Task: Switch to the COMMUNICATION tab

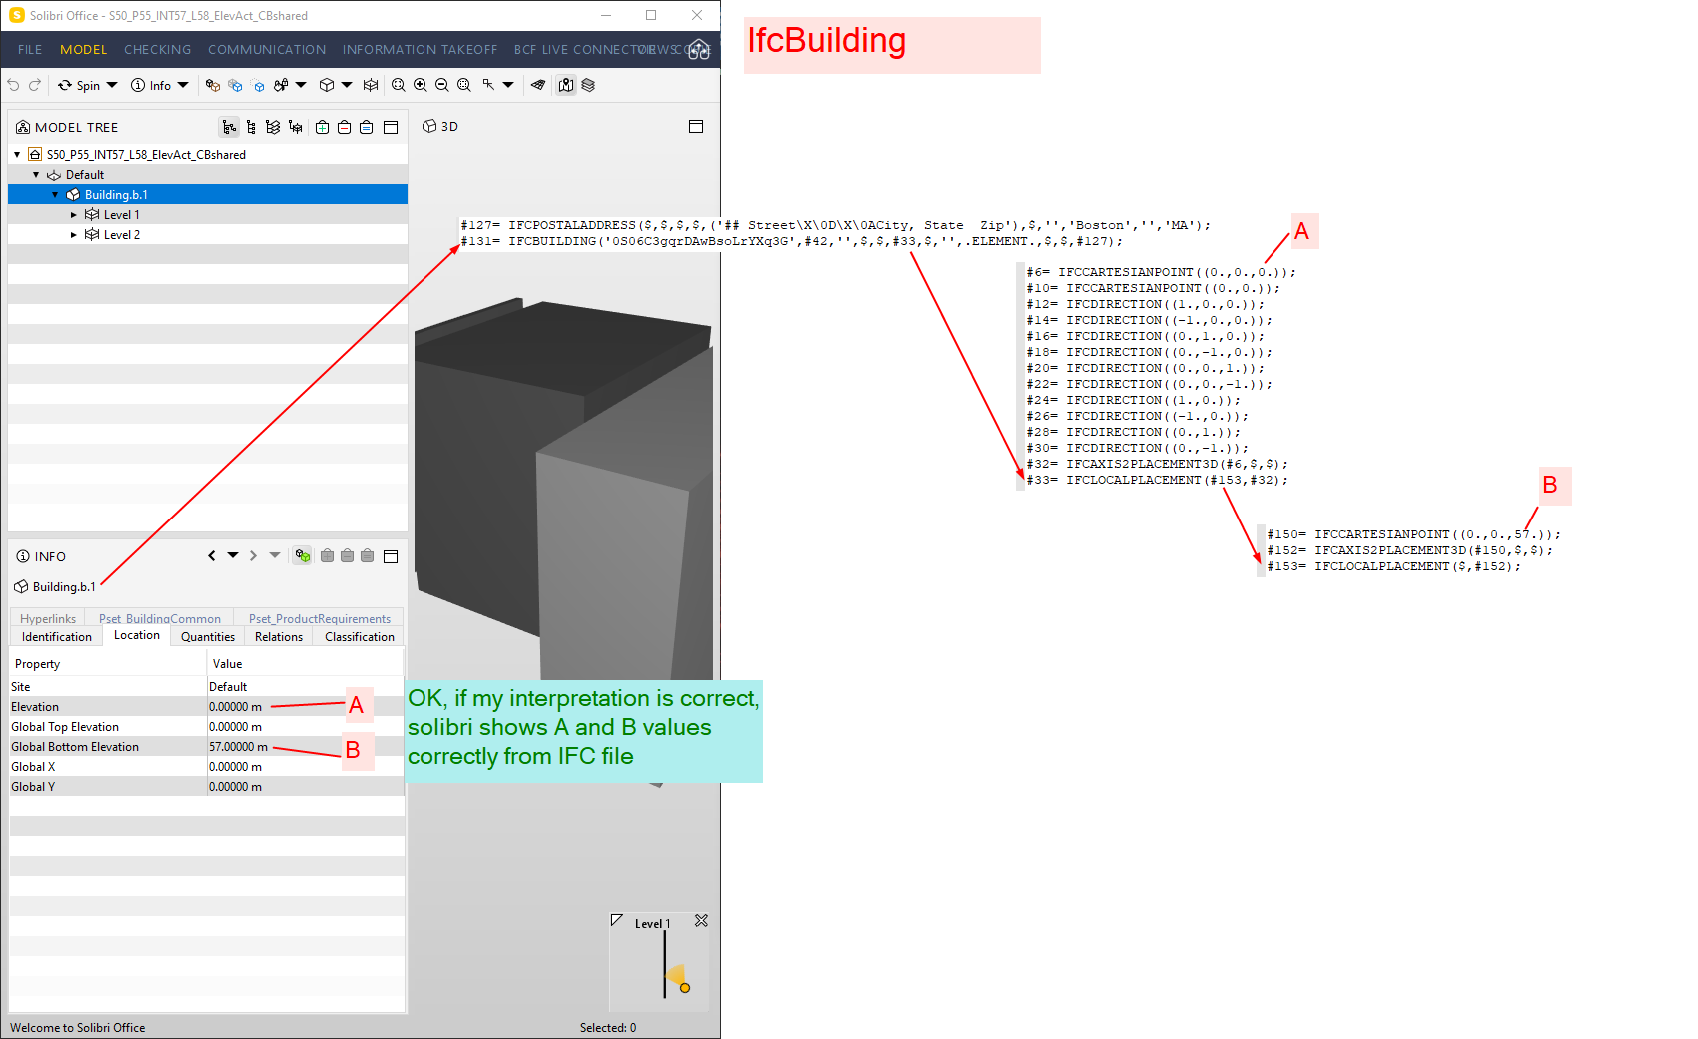Action: pyautogui.click(x=267, y=50)
